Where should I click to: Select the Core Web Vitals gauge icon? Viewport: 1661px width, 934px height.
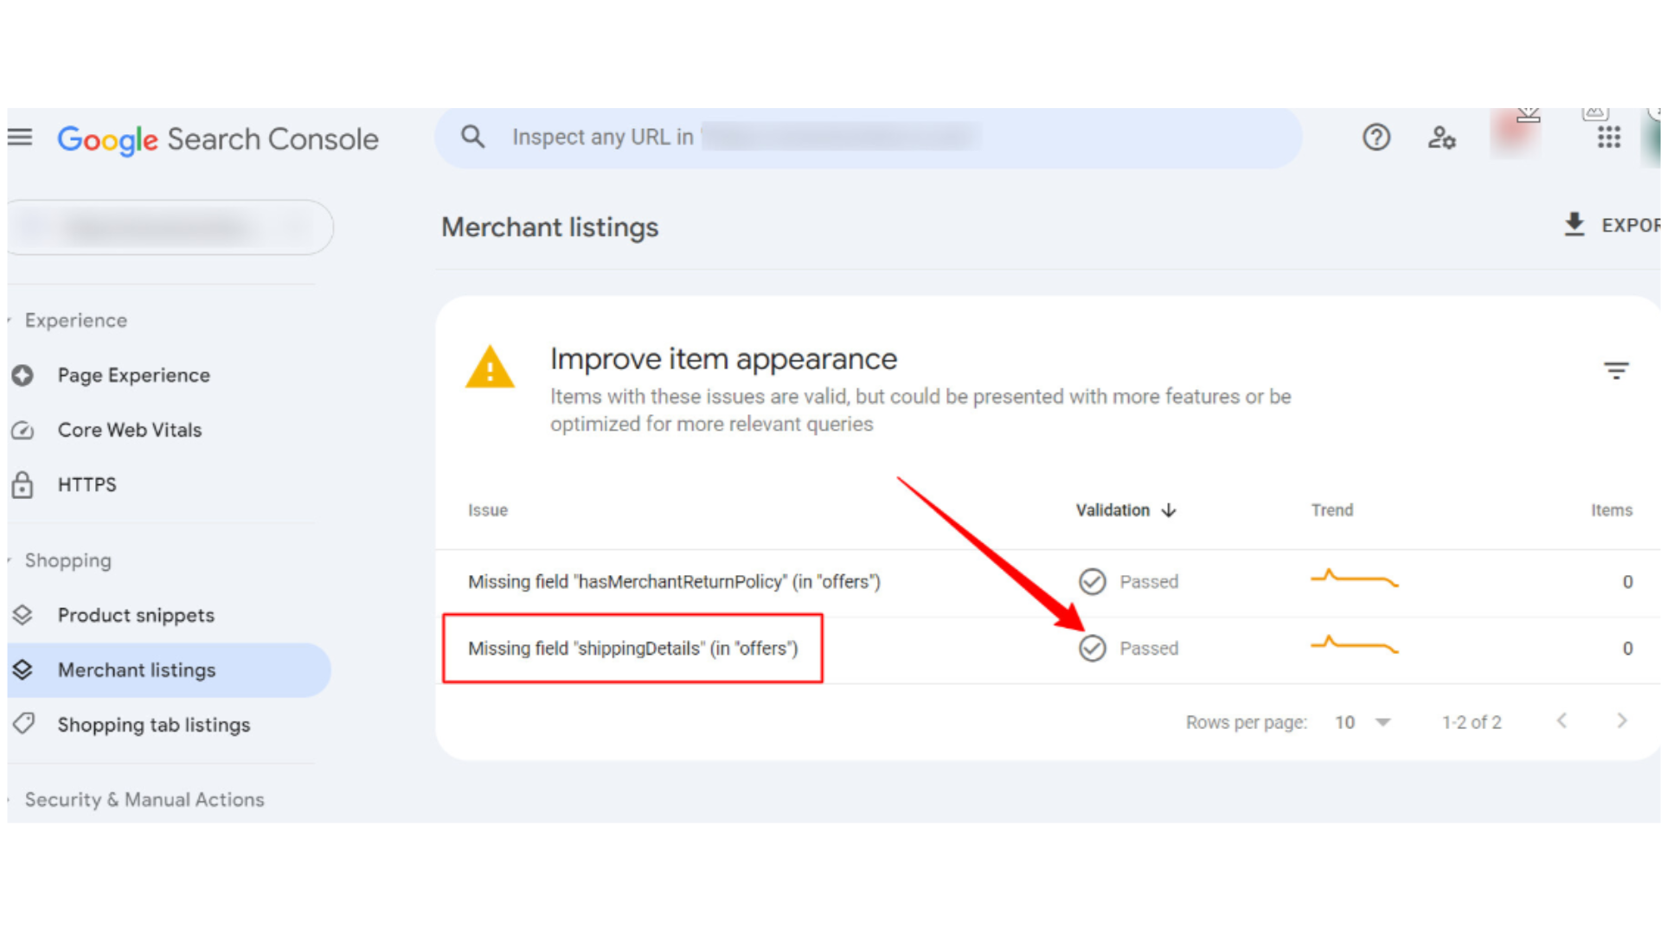pyautogui.click(x=22, y=430)
